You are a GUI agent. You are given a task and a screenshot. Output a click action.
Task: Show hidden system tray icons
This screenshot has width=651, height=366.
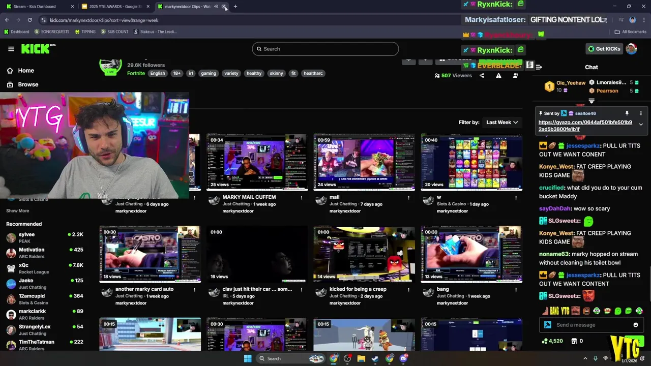pyautogui.click(x=585, y=358)
